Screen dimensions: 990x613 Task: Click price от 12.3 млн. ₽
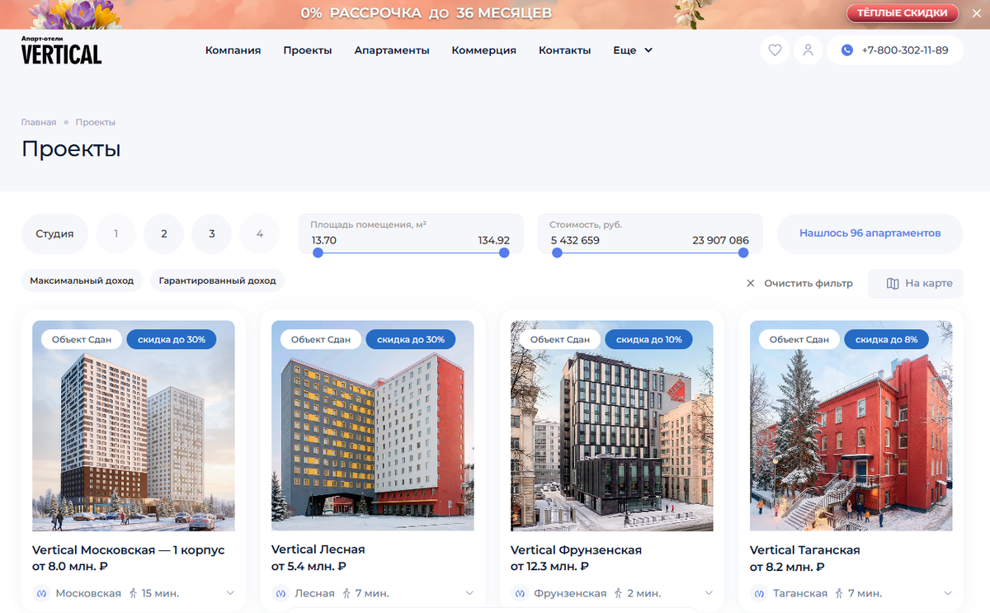point(549,567)
